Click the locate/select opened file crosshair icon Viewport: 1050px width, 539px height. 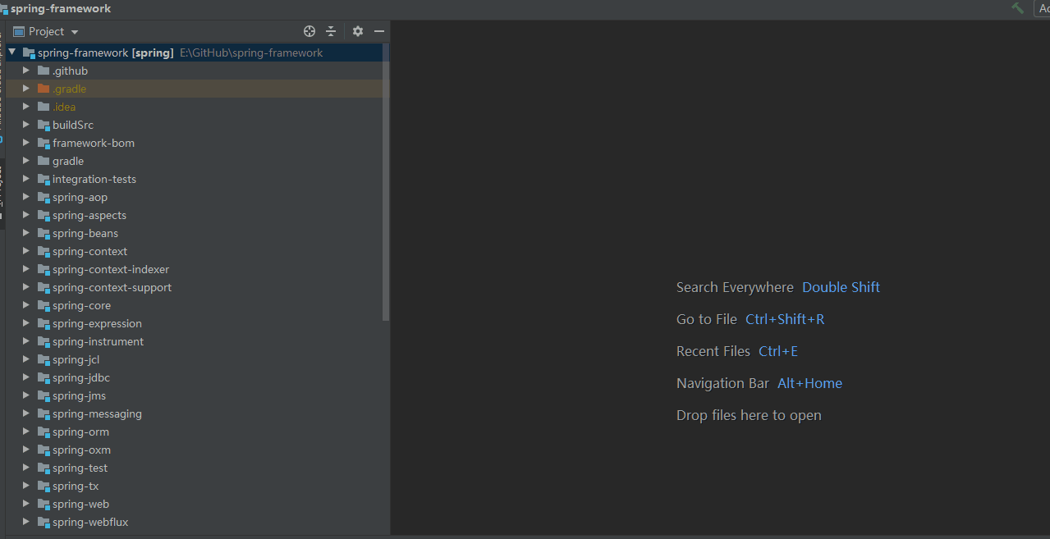coord(309,31)
